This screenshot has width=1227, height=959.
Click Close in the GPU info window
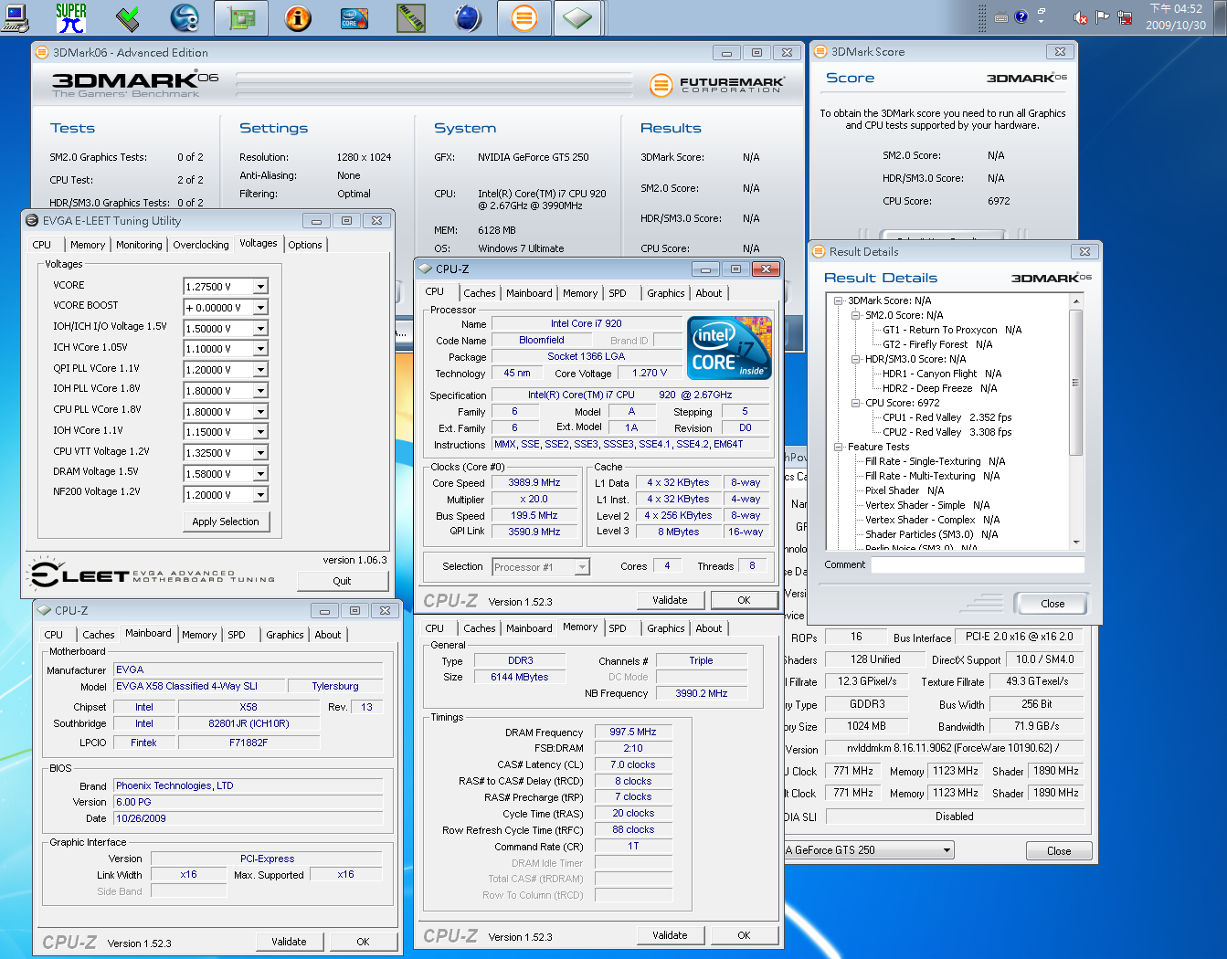(1059, 851)
